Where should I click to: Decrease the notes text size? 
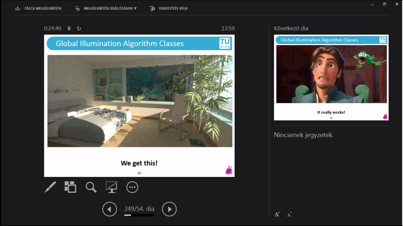tap(289, 214)
